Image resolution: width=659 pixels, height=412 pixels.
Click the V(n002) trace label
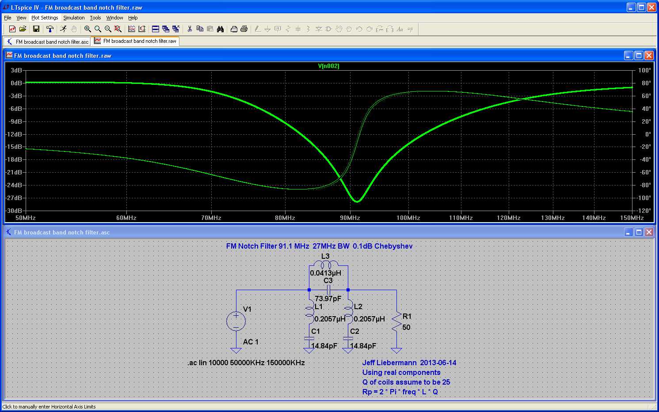pos(329,66)
